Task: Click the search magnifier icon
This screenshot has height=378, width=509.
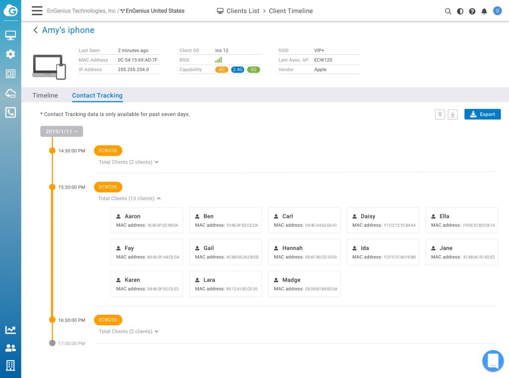Action: coord(448,11)
